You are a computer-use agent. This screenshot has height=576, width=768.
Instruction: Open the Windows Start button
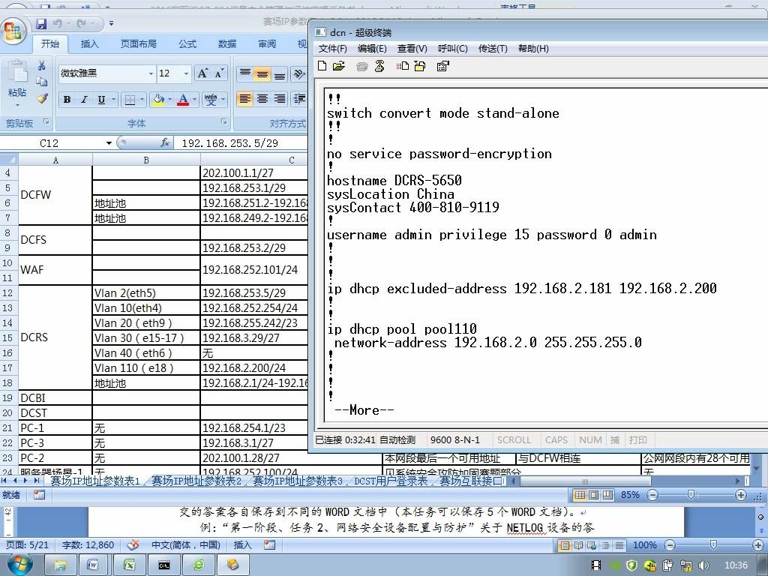coord(19,565)
